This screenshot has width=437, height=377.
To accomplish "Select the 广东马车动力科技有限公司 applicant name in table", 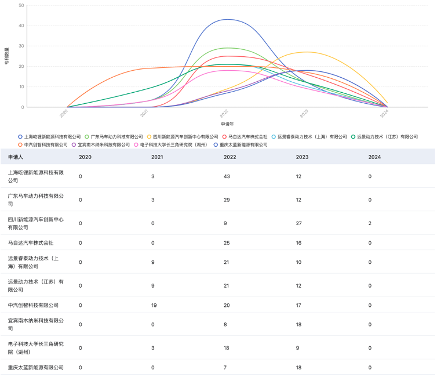I will click(36, 200).
